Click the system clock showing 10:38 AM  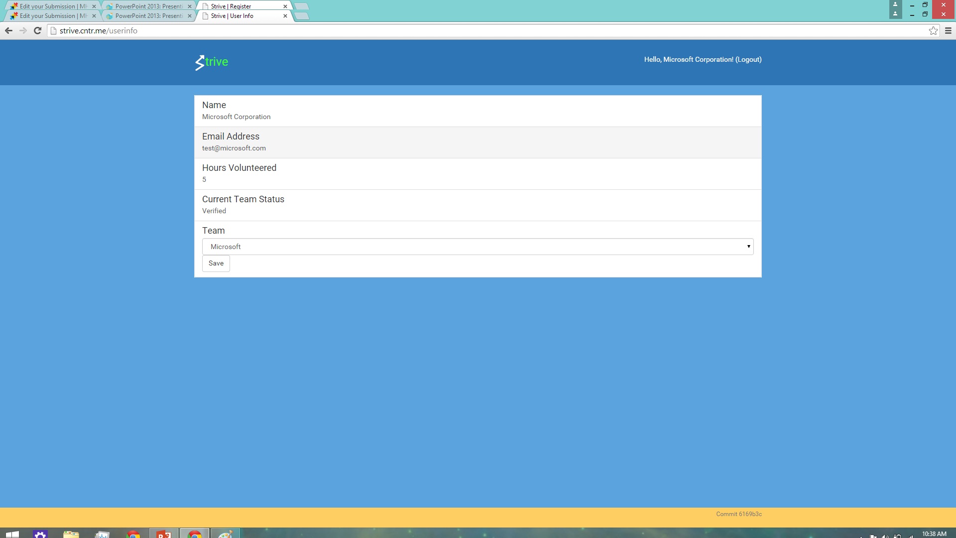pos(934,534)
